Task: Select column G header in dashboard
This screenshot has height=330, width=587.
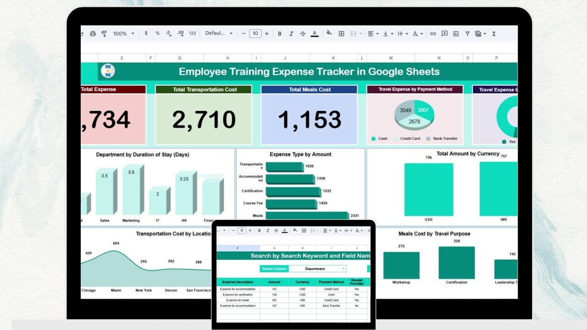Action: [179, 58]
